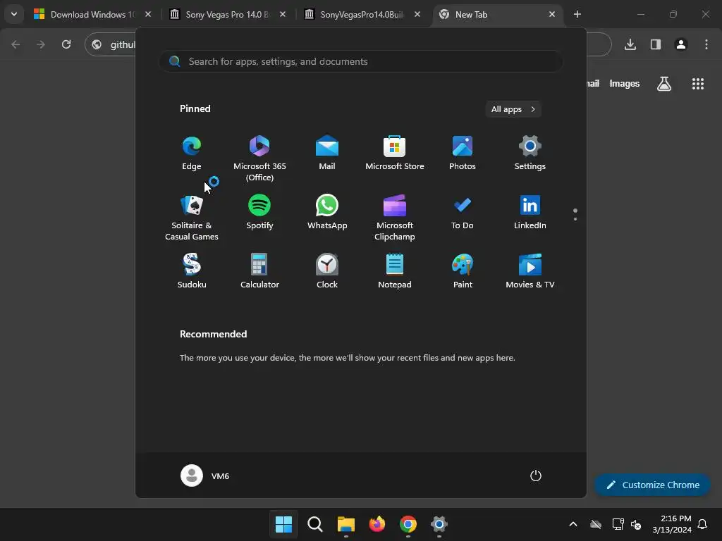Launch Sudoku

tap(192, 271)
